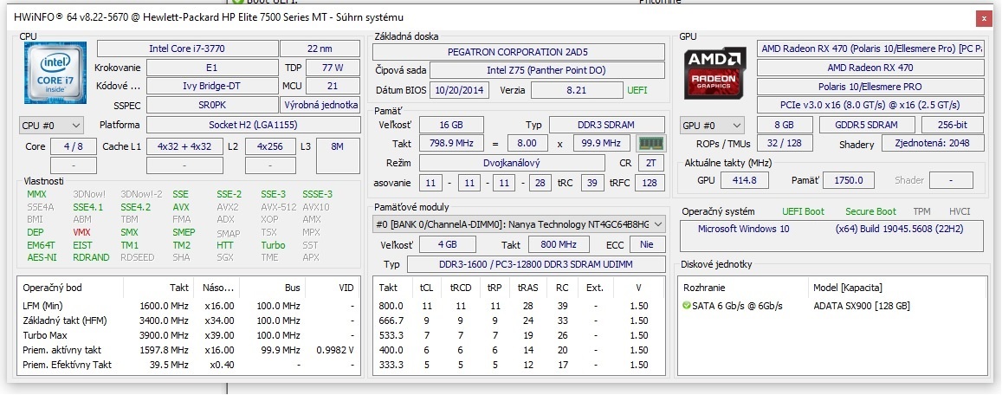1002x395 pixels.
Task: Click the 333.3 timing row
Action: 519,365
